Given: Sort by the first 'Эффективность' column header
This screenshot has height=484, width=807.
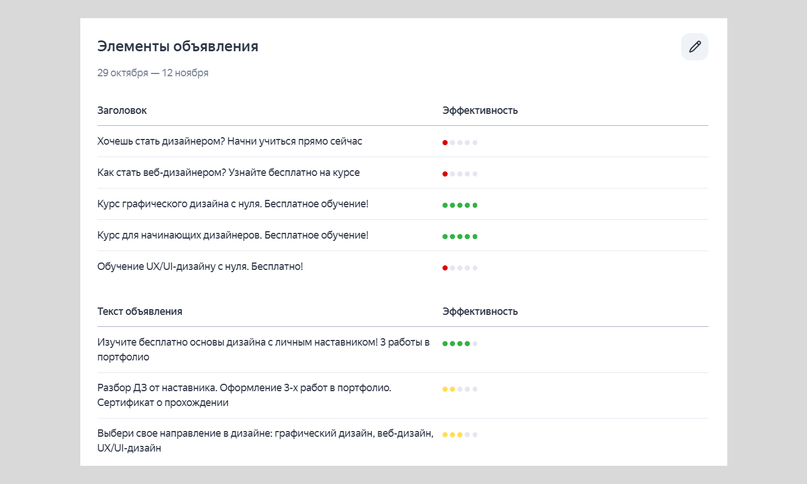Looking at the screenshot, I should click(479, 110).
